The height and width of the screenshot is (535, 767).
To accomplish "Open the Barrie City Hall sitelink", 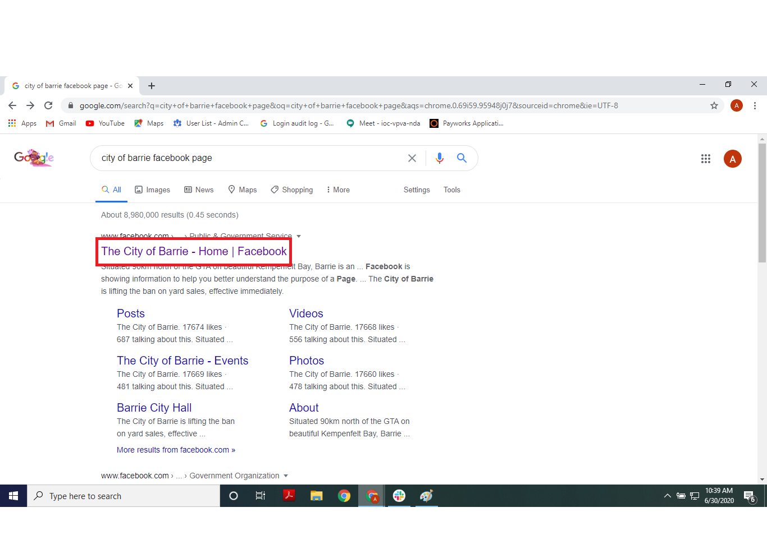I will tap(154, 408).
